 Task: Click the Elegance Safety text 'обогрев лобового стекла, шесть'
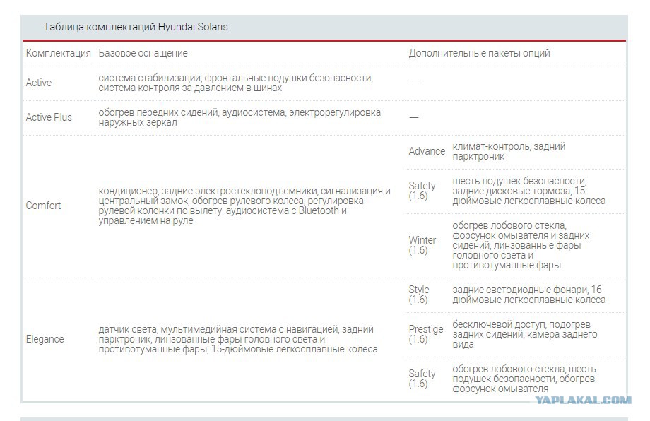pyautogui.click(x=524, y=379)
